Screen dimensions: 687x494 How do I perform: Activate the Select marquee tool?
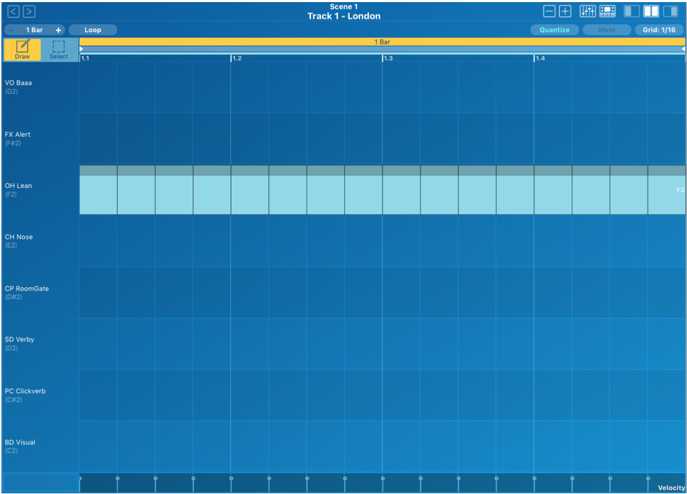point(59,49)
